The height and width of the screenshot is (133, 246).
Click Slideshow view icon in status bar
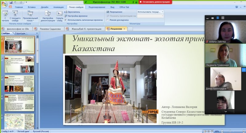click(212, 131)
